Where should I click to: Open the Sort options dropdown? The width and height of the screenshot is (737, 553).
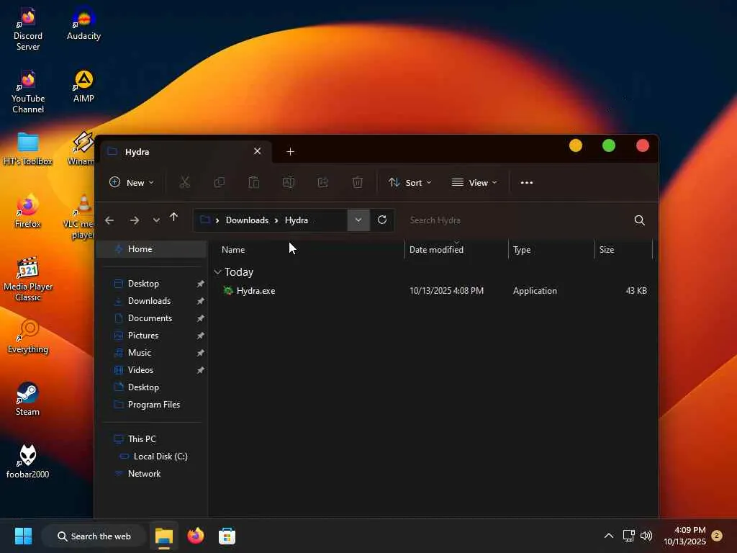pos(410,182)
